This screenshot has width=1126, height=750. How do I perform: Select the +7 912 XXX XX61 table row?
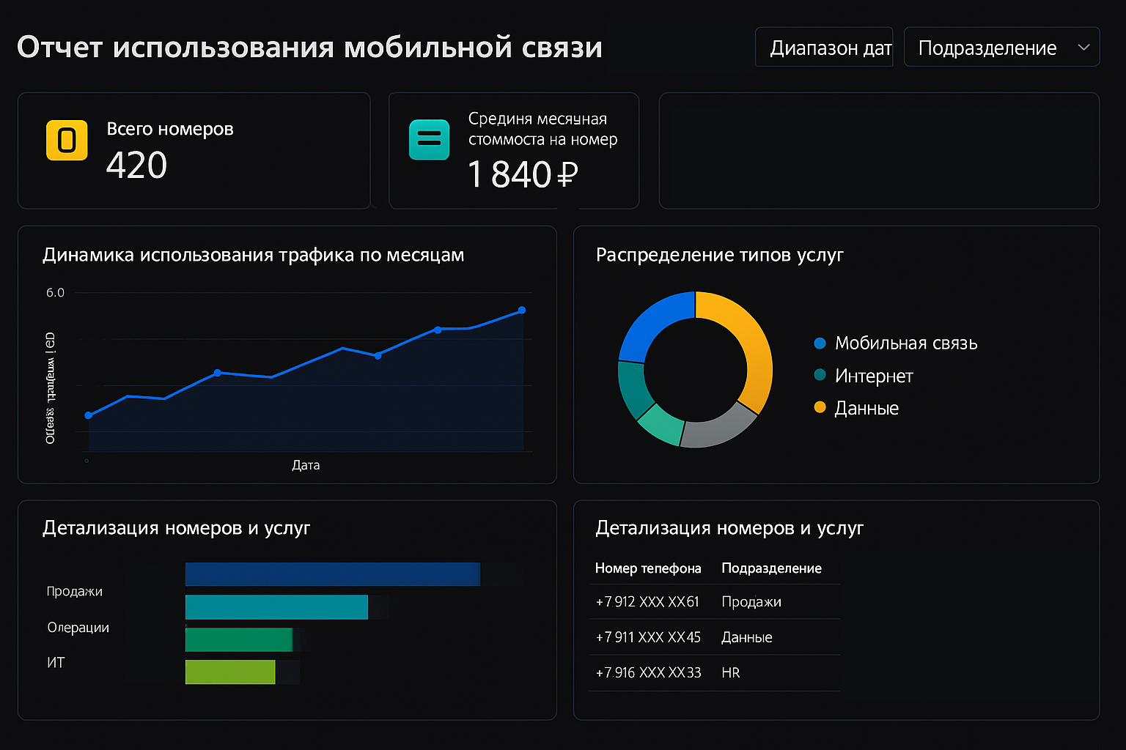[x=715, y=602]
